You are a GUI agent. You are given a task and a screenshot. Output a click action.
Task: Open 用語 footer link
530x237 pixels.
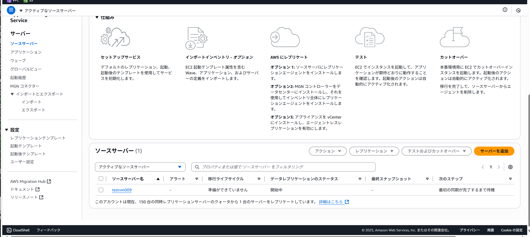490,230
